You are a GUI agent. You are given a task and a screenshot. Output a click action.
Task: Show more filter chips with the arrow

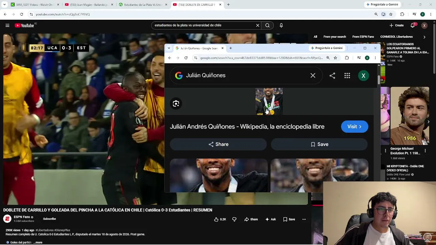point(424,37)
